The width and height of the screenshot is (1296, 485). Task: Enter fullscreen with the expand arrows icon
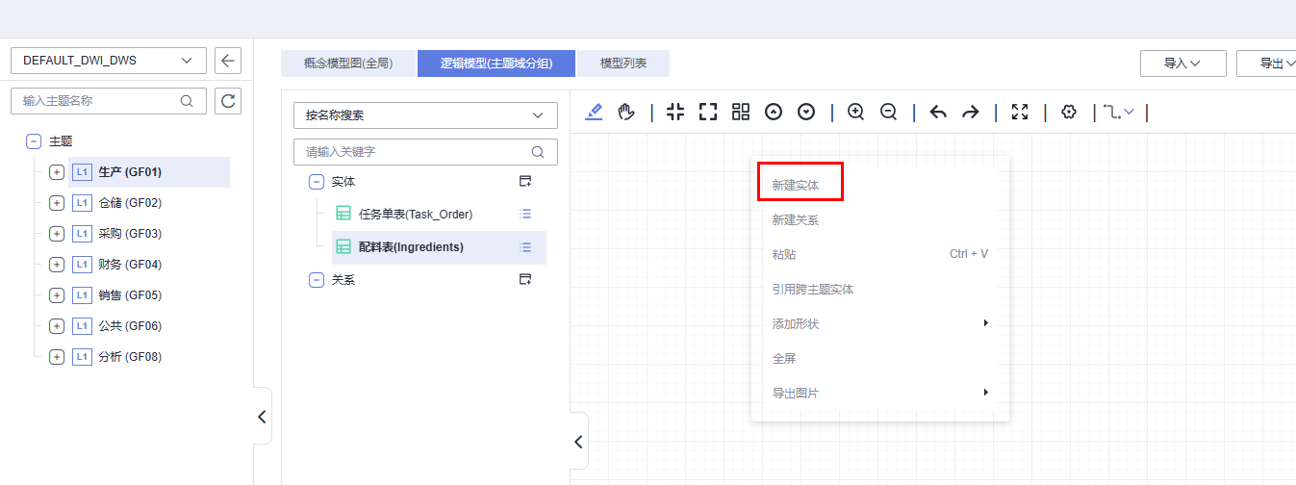coord(1020,112)
